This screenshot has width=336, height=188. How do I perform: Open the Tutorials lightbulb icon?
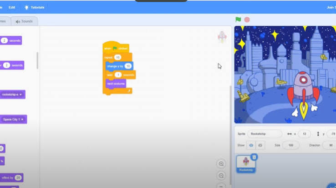[26, 7]
